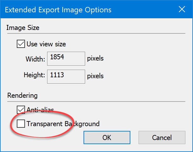Click the "pixels" unit beside Height
The width and height of the screenshot is (193, 152).
coord(95,76)
